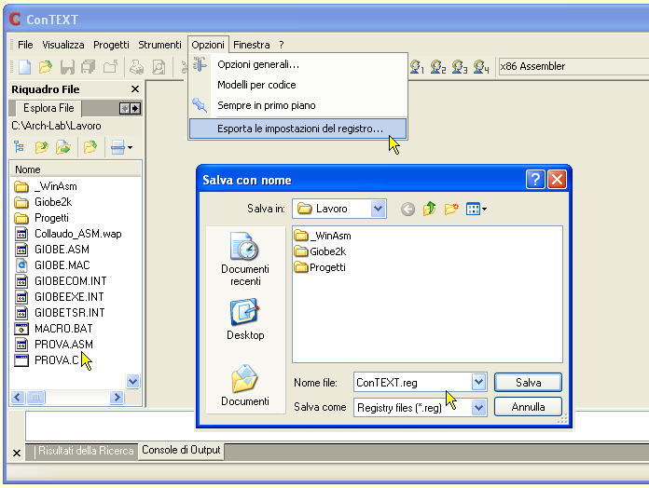This screenshot has height=488, width=649.
Task: Click third folder icon in file panel toolbar
Action: click(x=63, y=147)
